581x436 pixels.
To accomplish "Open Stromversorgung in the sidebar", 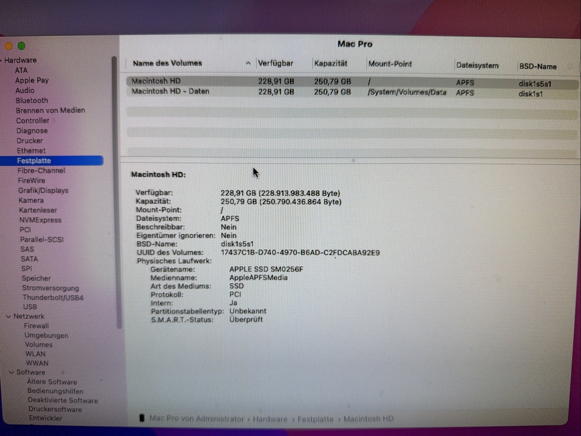I will pos(51,288).
